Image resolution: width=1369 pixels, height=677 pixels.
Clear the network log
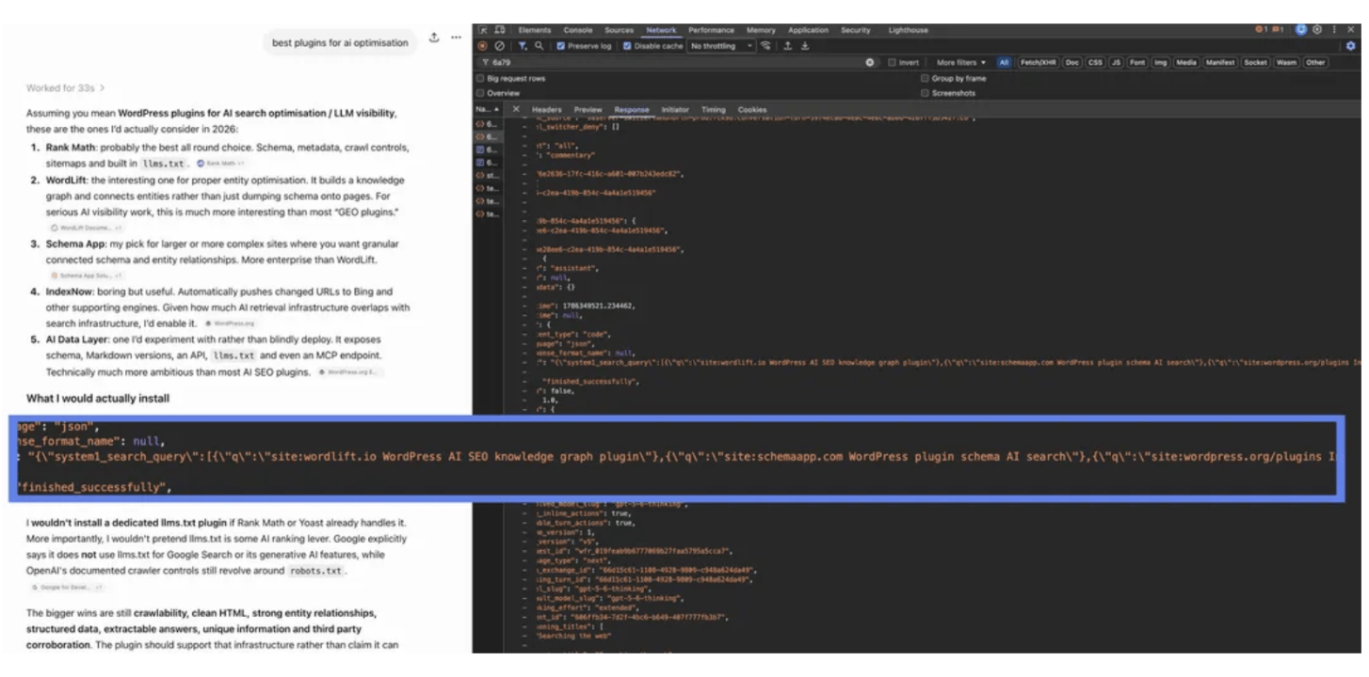click(499, 46)
